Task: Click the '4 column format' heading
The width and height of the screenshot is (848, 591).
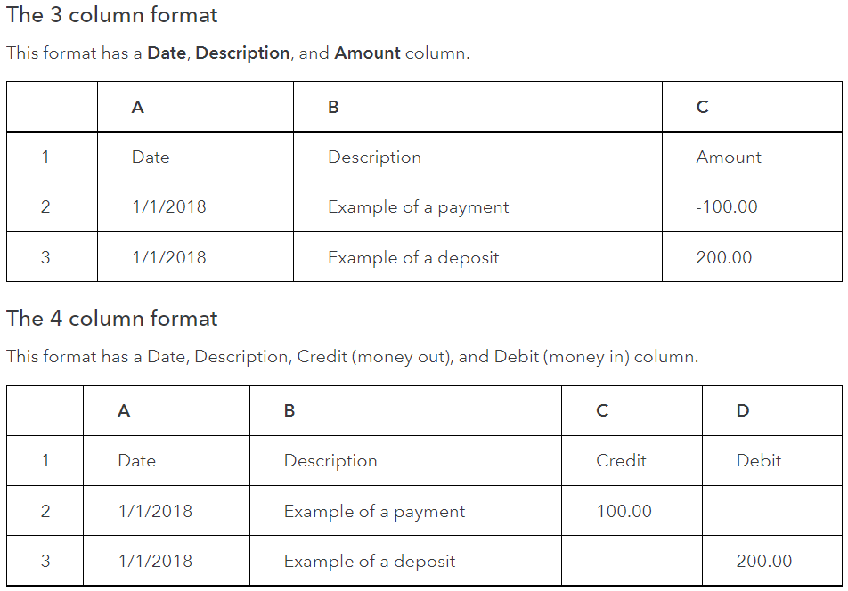Action: [x=112, y=319]
